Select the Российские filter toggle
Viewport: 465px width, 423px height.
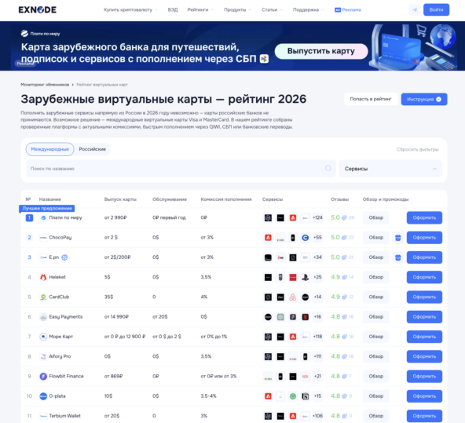click(x=92, y=149)
